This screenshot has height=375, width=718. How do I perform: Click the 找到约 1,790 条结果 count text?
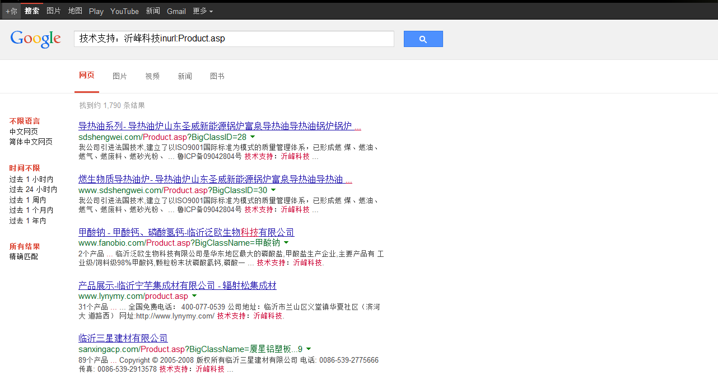point(112,105)
